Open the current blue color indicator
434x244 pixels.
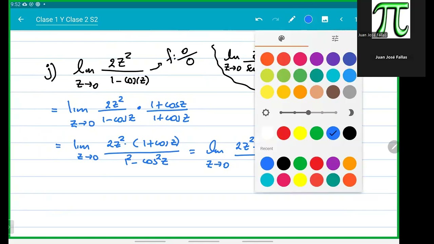coord(308,19)
